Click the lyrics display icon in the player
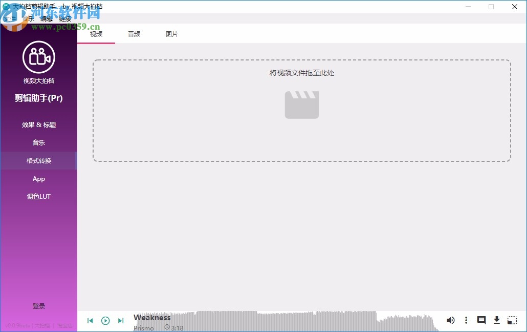 481,320
